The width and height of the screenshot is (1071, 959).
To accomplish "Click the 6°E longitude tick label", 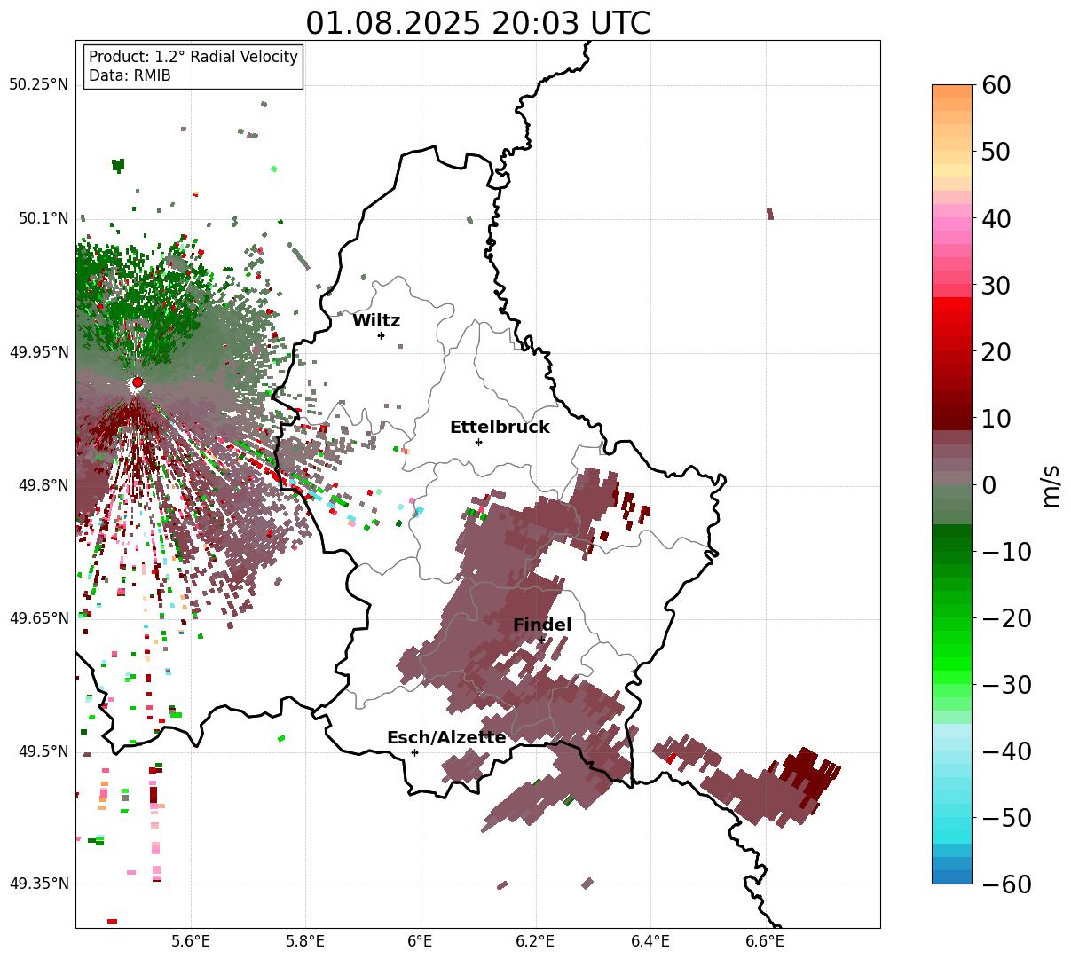I will point(421,941).
